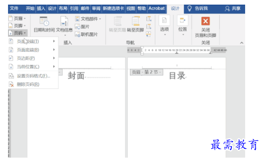
Task: Click the 删除页码 menu icon
Action: click(11, 84)
